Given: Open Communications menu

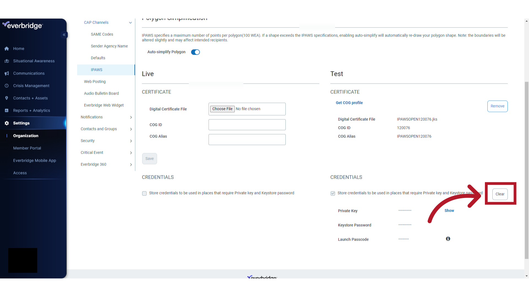Looking at the screenshot, I should (x=29, y=73).
